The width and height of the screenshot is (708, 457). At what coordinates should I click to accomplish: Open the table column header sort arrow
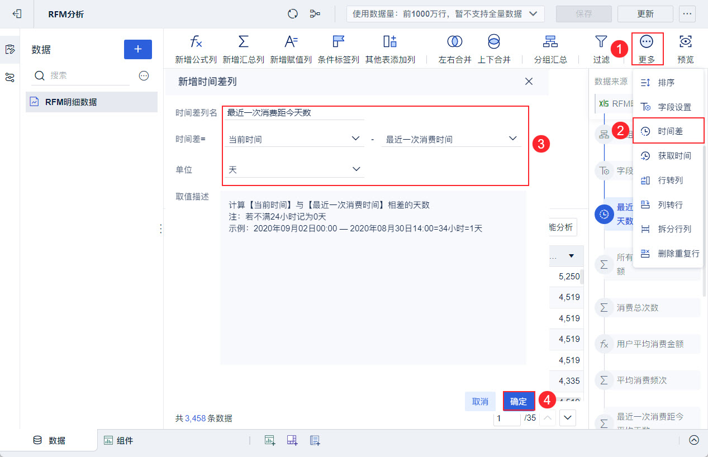point(571,256)
